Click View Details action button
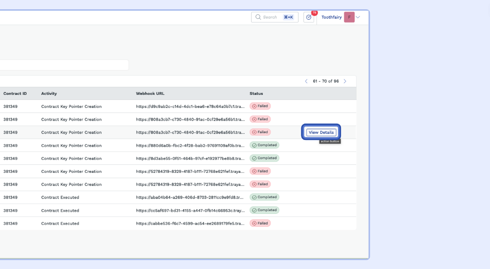This screenshot has width=490, height=269. (321, 132)
